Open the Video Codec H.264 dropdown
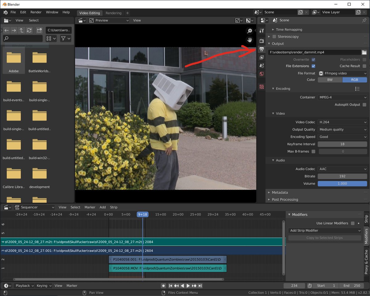Viewport: 370px width, 296px height. [343, 122]
